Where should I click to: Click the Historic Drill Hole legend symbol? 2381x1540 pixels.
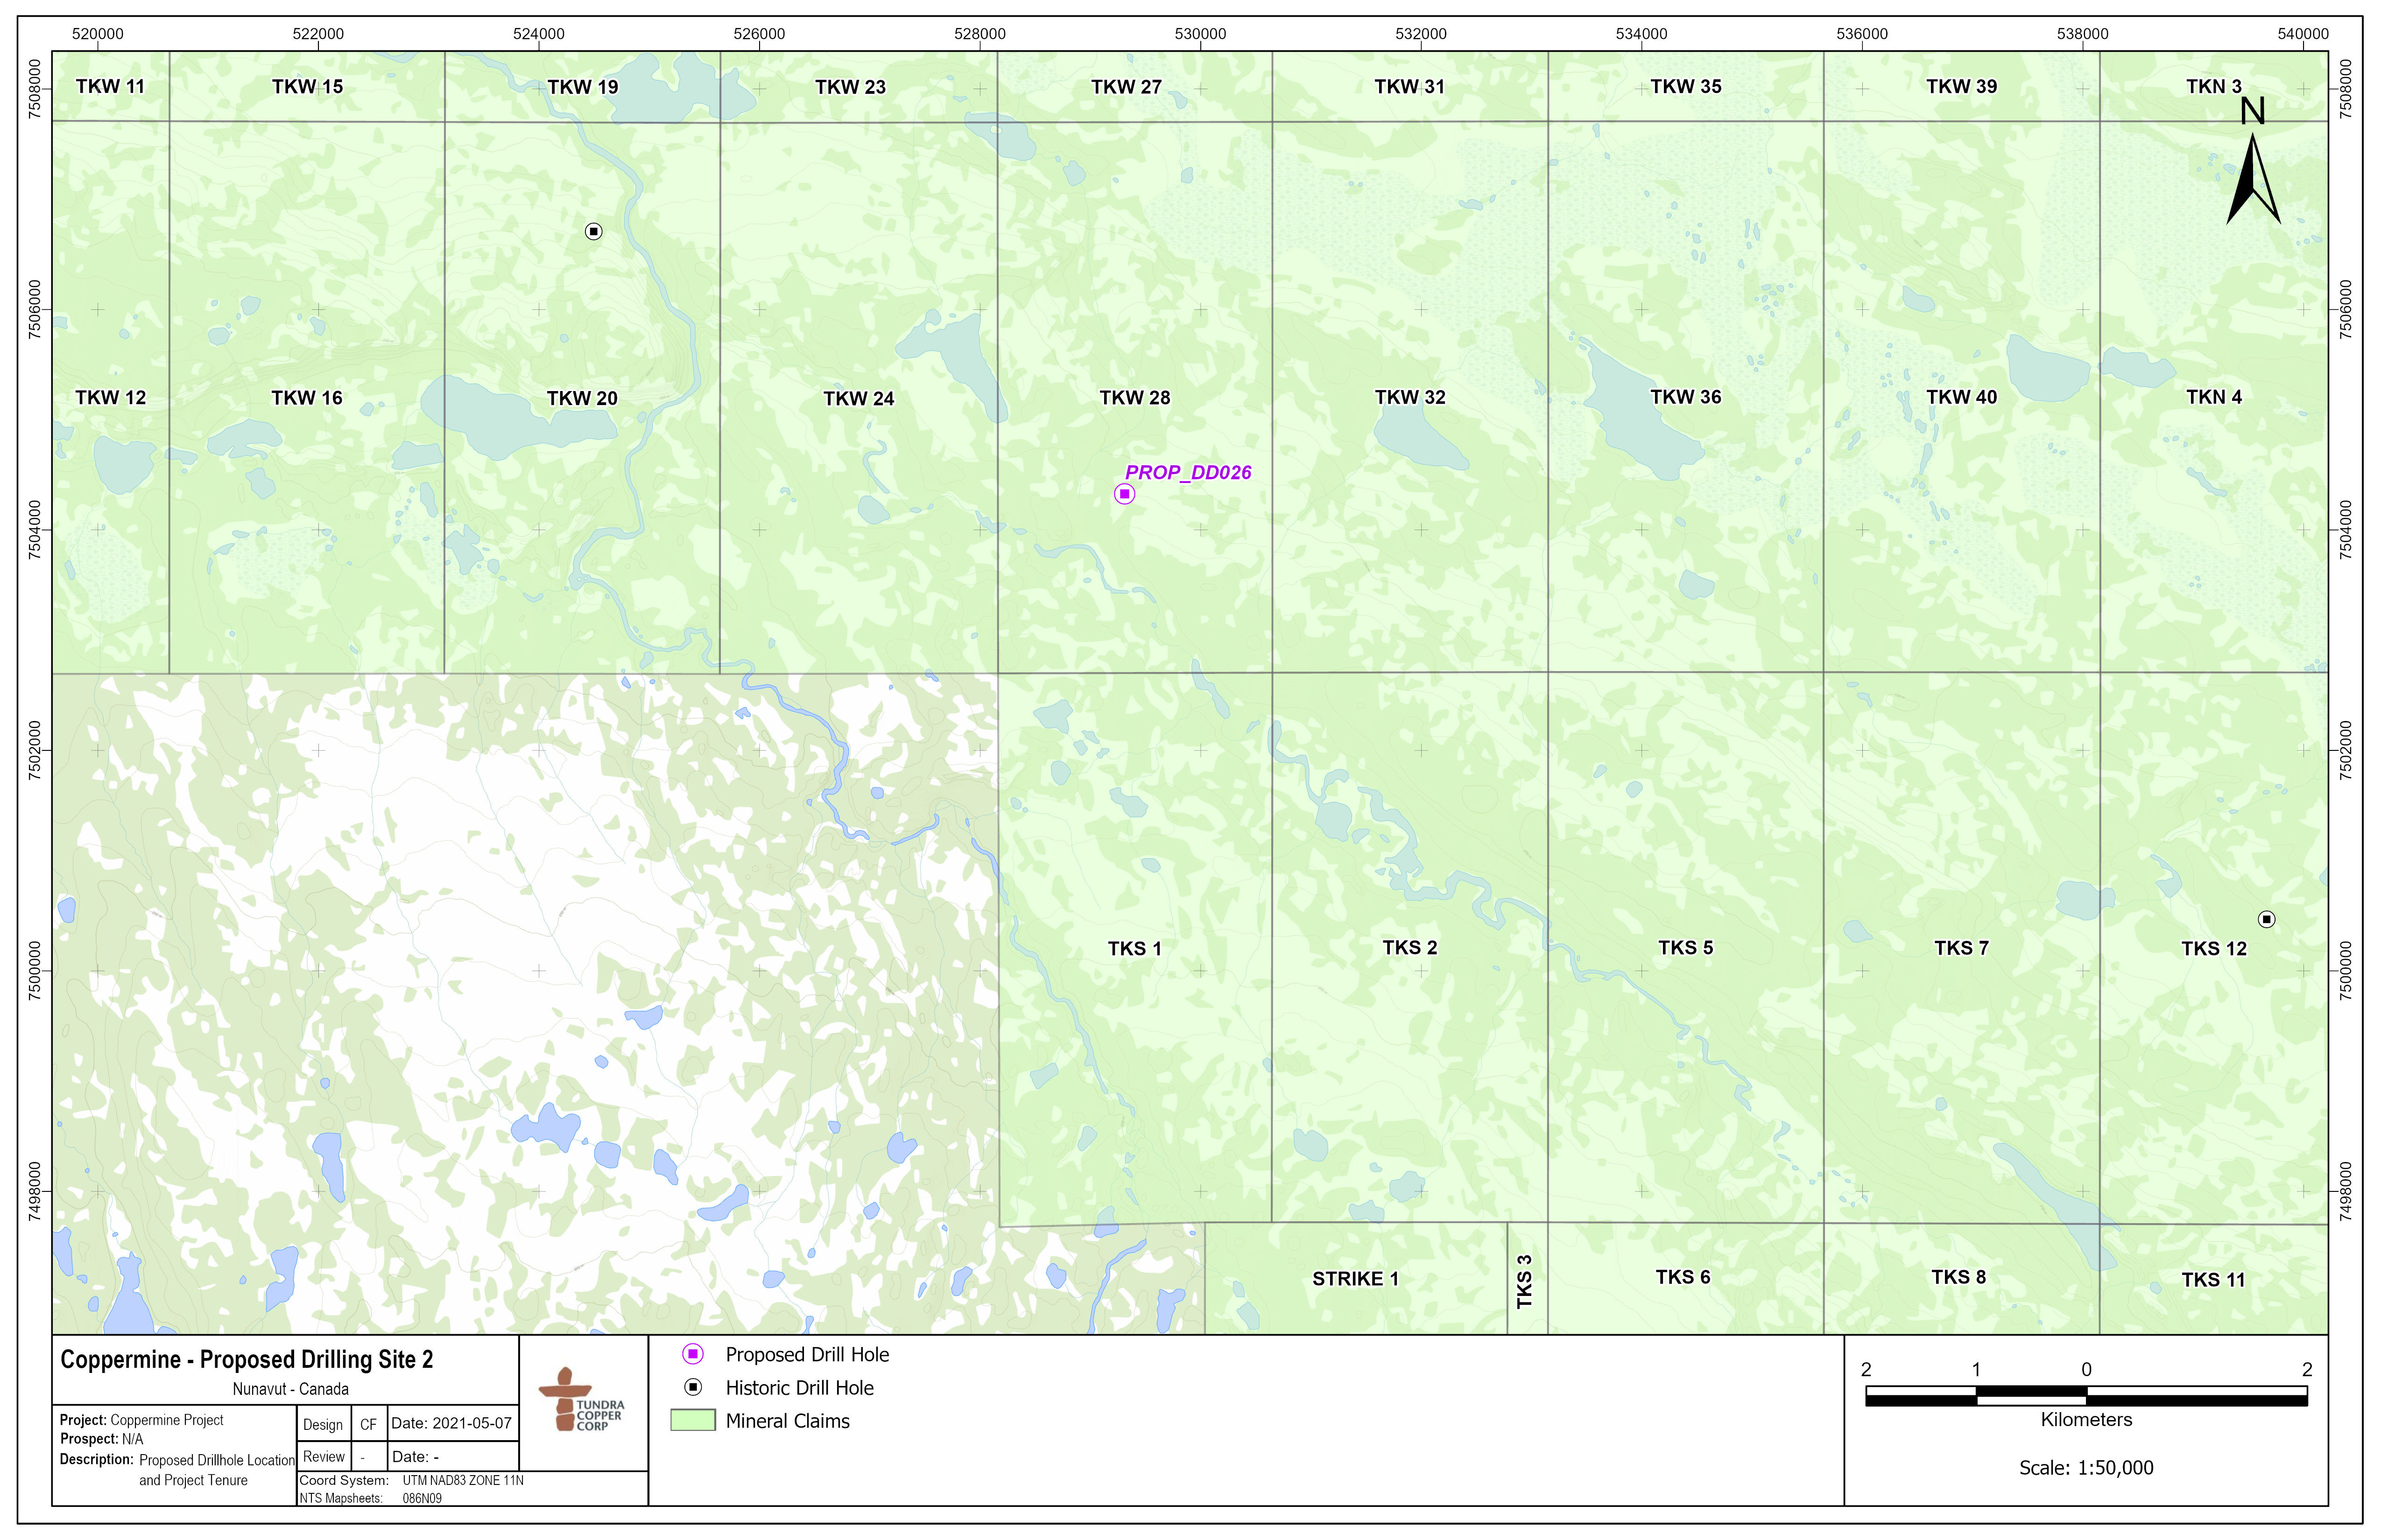tap(692, 1388)
